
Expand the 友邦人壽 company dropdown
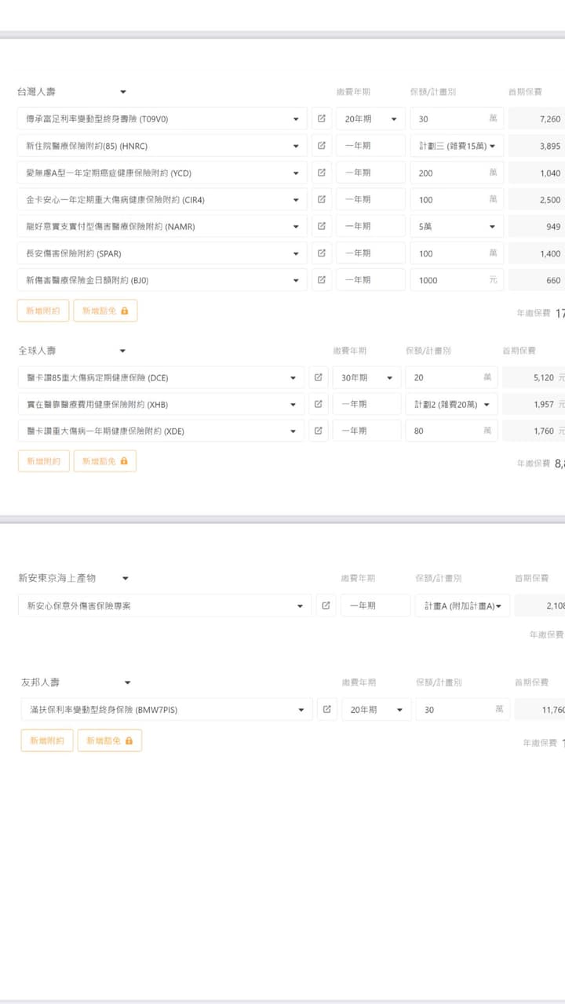coord(127,682)
